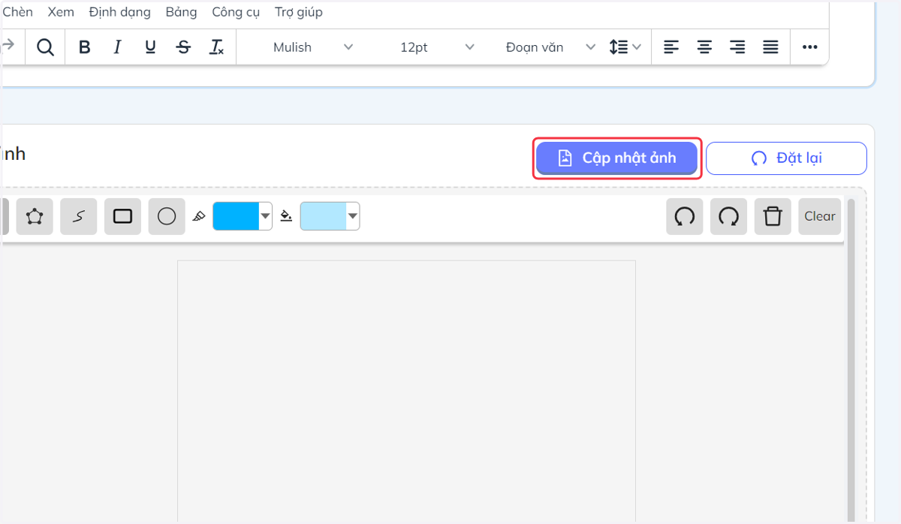Screen dimensions: 901x524
Task: Click the Clear canvas button
Action: [820, 217]
